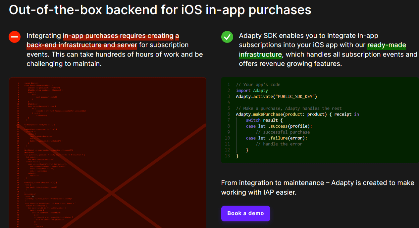419x228 pixels.
Task: Click line number 1 in the green snippet
Action: coord(229,84)
